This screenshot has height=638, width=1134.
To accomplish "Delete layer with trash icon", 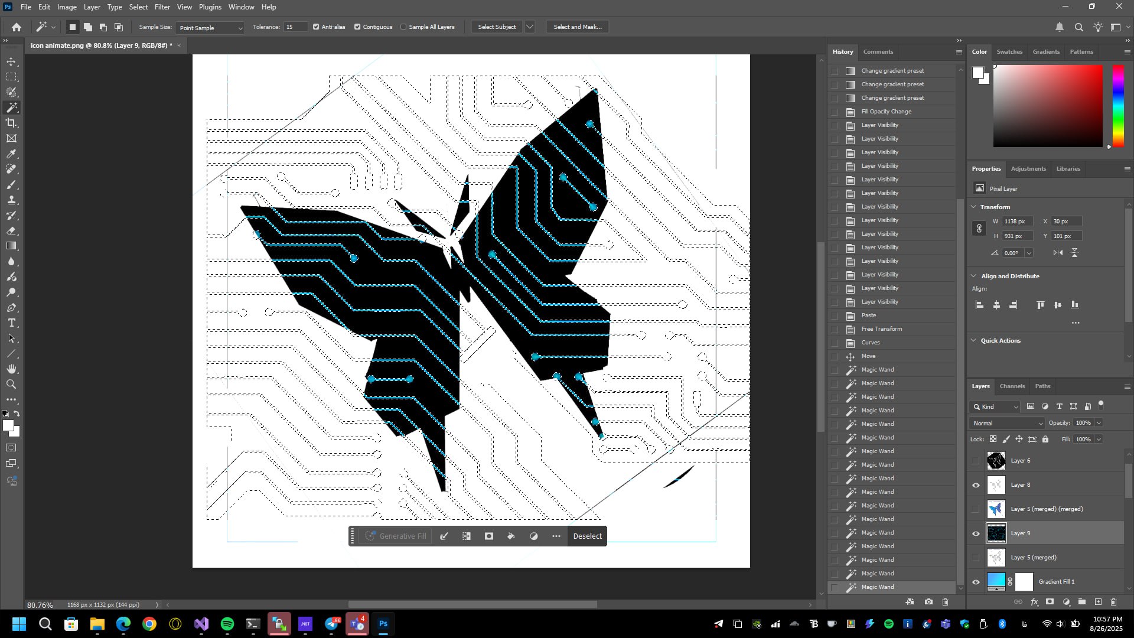I will pos(1113,602).
